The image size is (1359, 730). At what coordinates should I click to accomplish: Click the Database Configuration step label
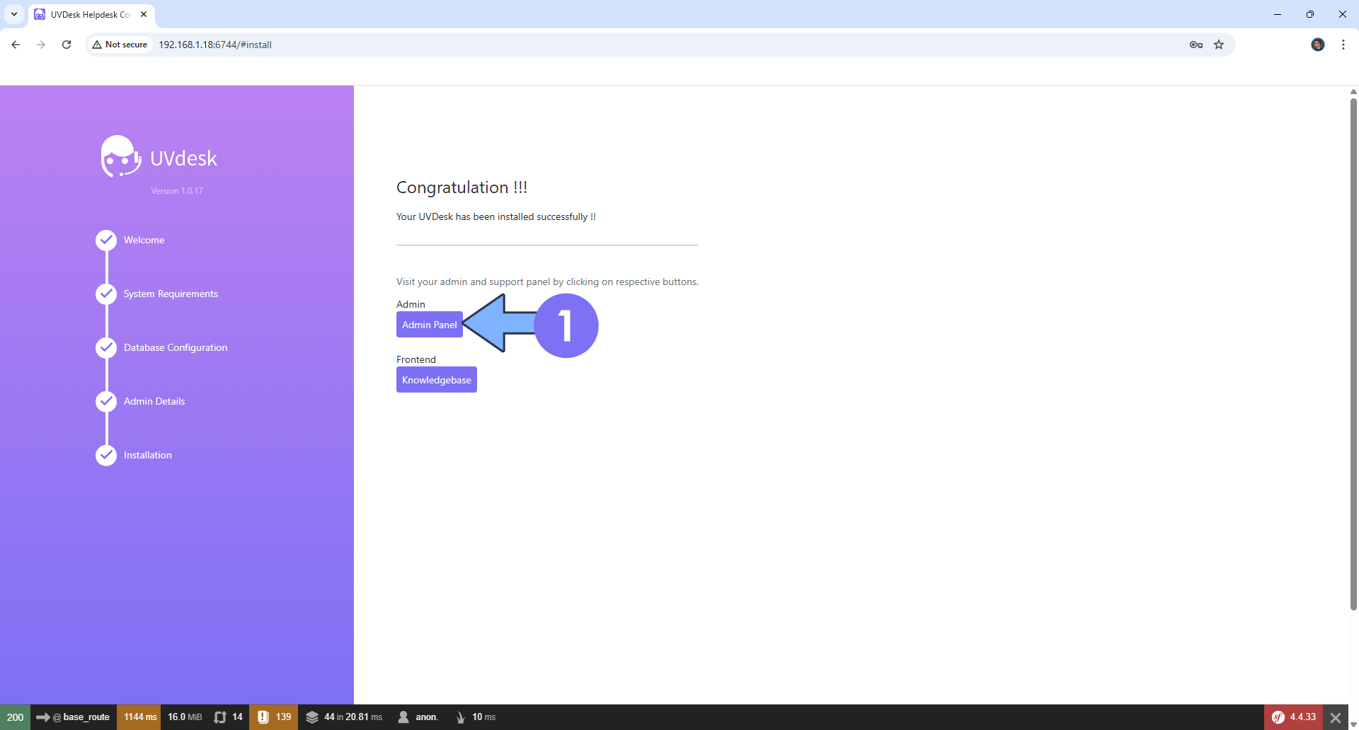click(176, 348)
